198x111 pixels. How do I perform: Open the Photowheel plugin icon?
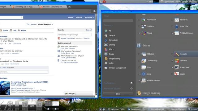144,20
